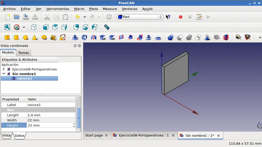Open the Undo history dropdown arrow
The width and height of the screenshot is (262, 147).
pyautogui.click(x=85, y=17)
